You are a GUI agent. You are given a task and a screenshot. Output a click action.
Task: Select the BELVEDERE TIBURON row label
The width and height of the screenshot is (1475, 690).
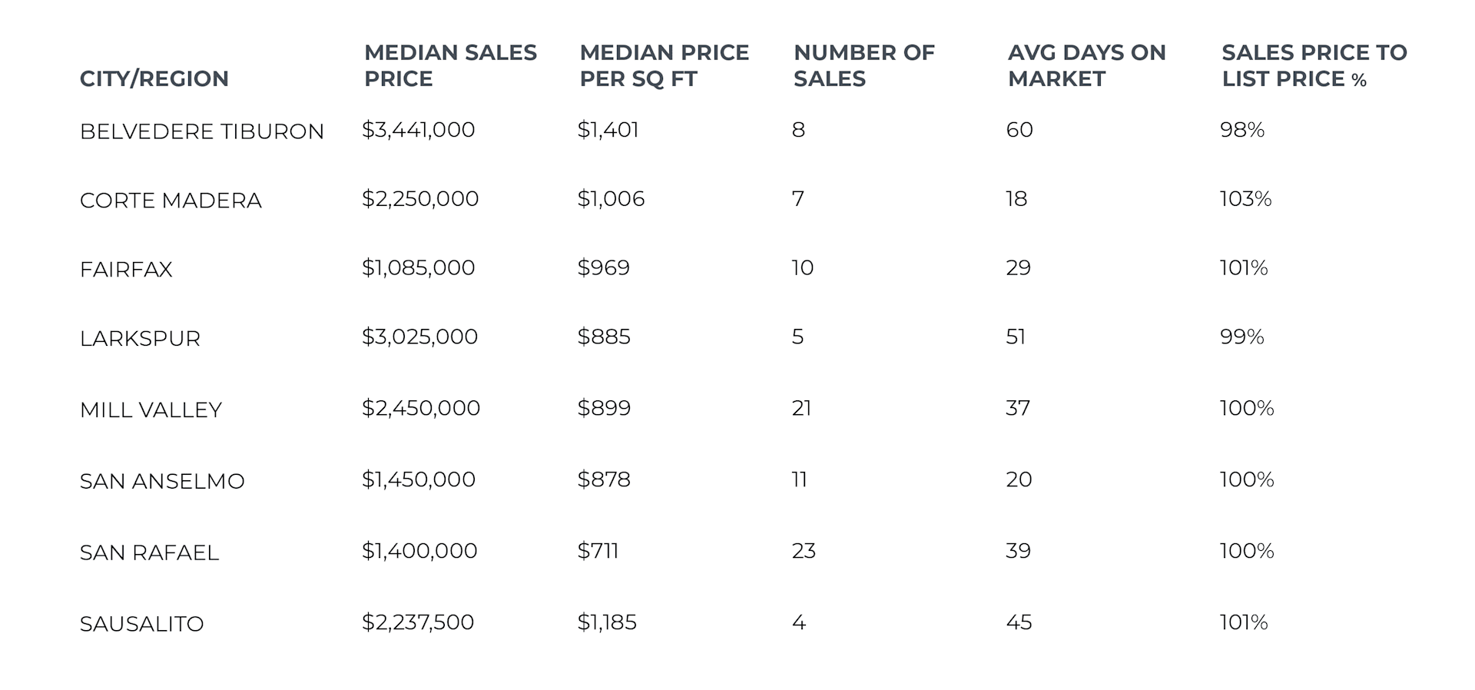202,131
